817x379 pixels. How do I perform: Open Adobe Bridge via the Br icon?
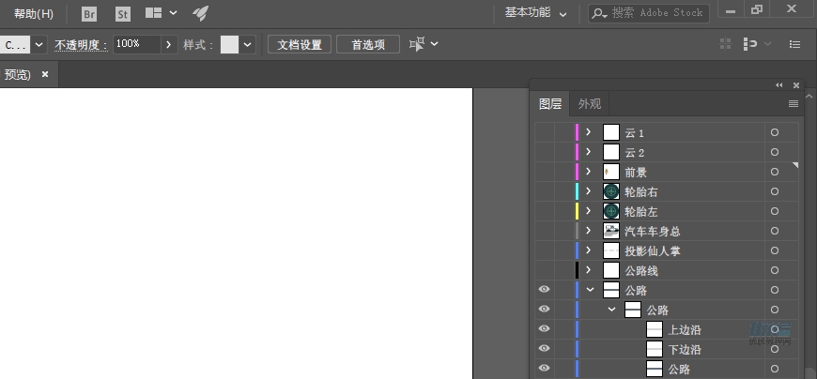pos(89,13)
